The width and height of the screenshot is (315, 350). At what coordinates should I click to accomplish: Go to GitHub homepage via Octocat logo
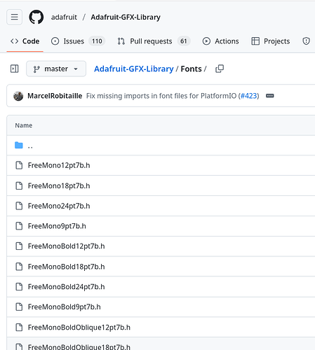[x=36, y=17]
